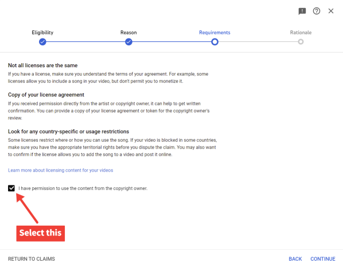343x267 pixels.
Task: Select the Requirements step label
Action: coord(215,32)
